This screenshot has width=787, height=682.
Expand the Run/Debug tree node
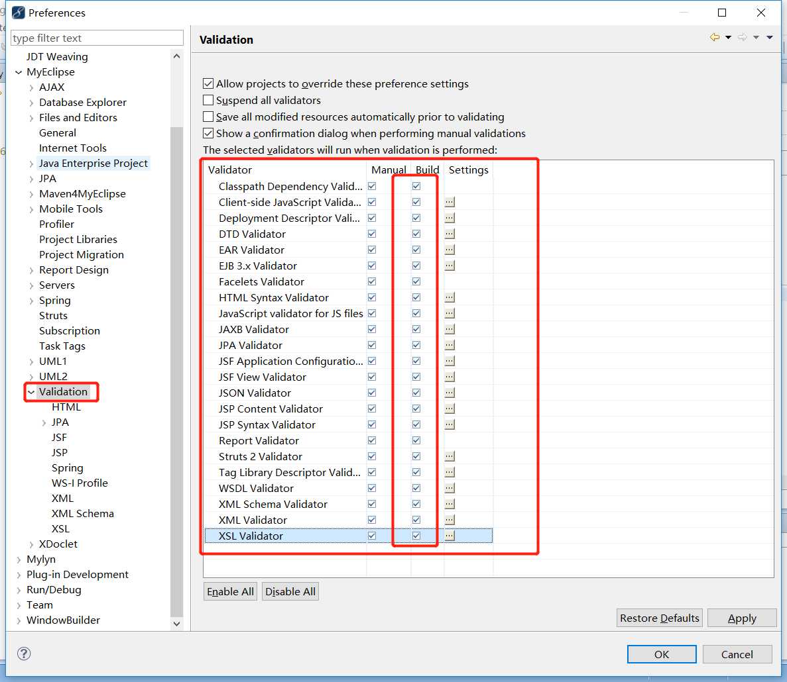click(19, 591)
